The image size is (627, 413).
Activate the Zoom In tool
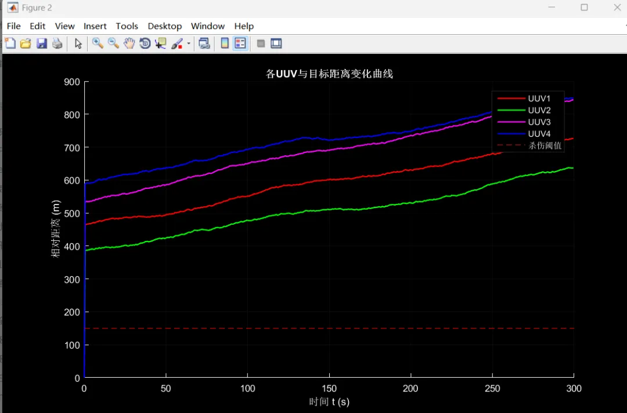tap(98, 43)
